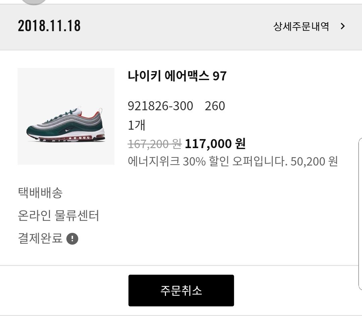Click the quantity label 1개
Screen dimensions: 362x316
coord(136,125)
